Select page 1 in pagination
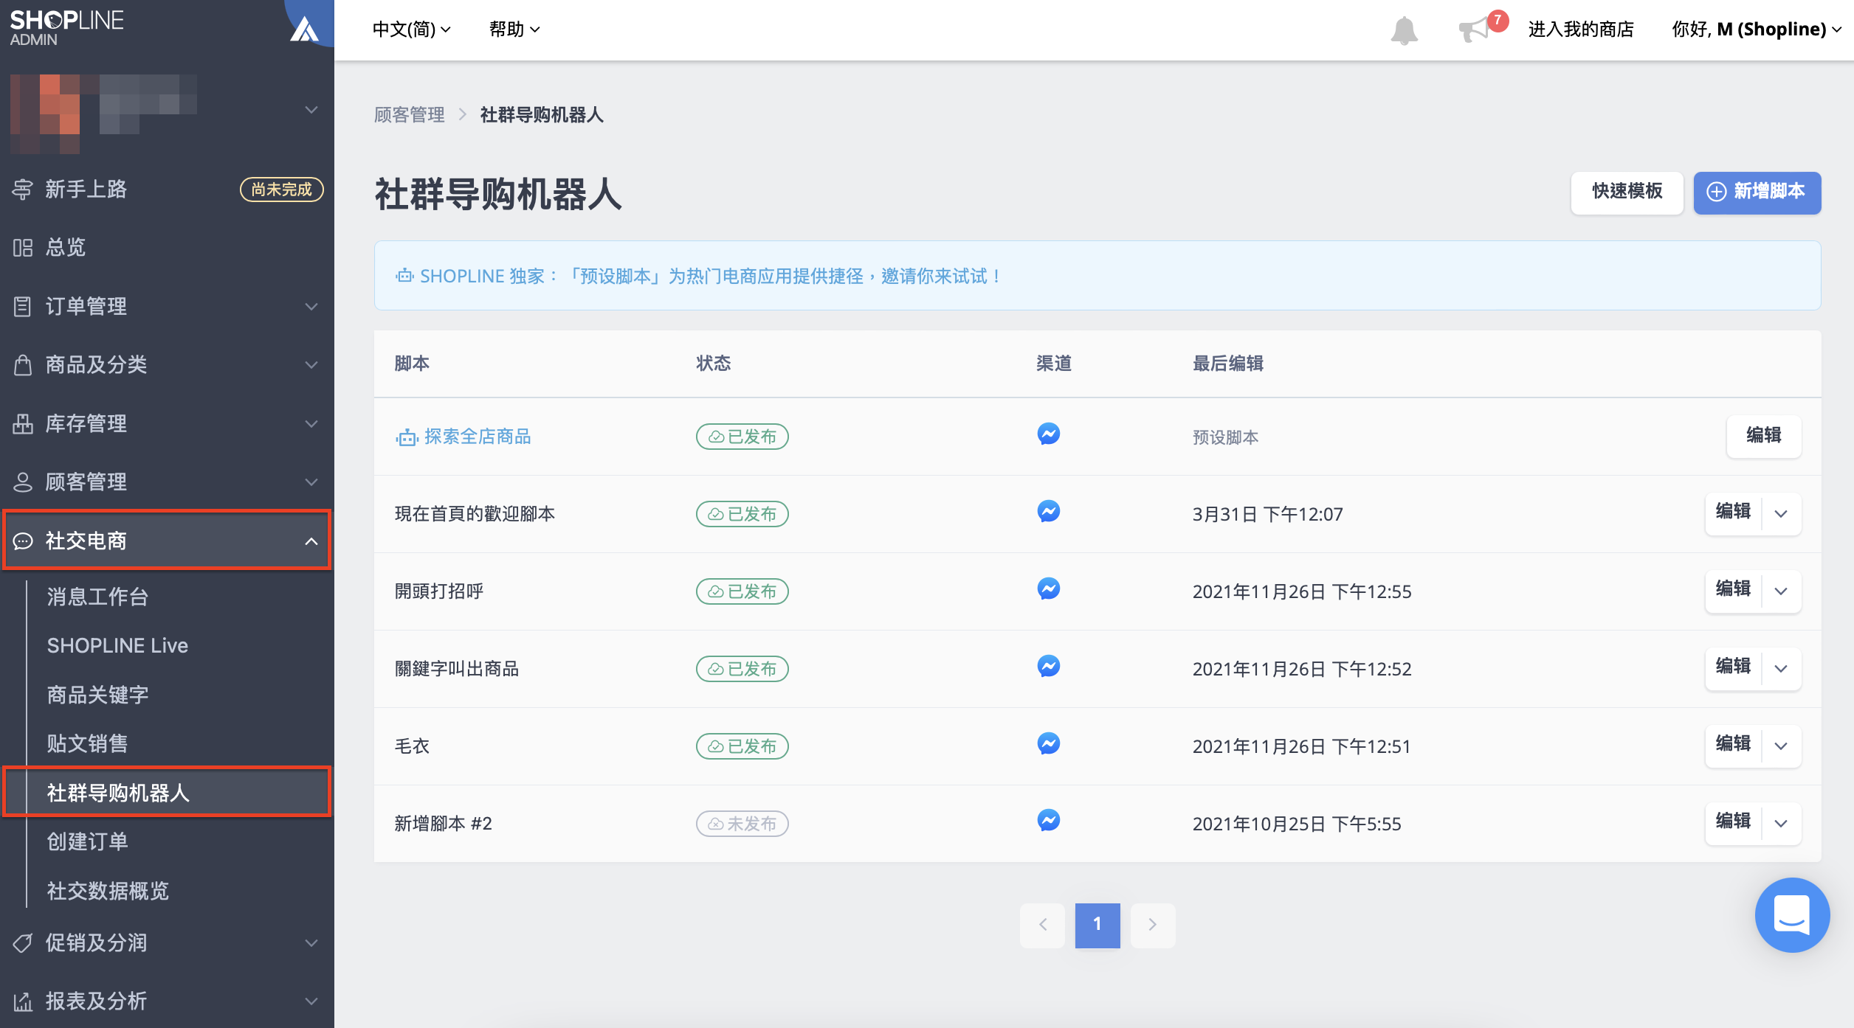Image resolution: width=1854 pixels, height=1028 pixels. click(x=1097, y=925)
